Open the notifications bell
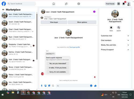The image size is (134, 99). 124,4
